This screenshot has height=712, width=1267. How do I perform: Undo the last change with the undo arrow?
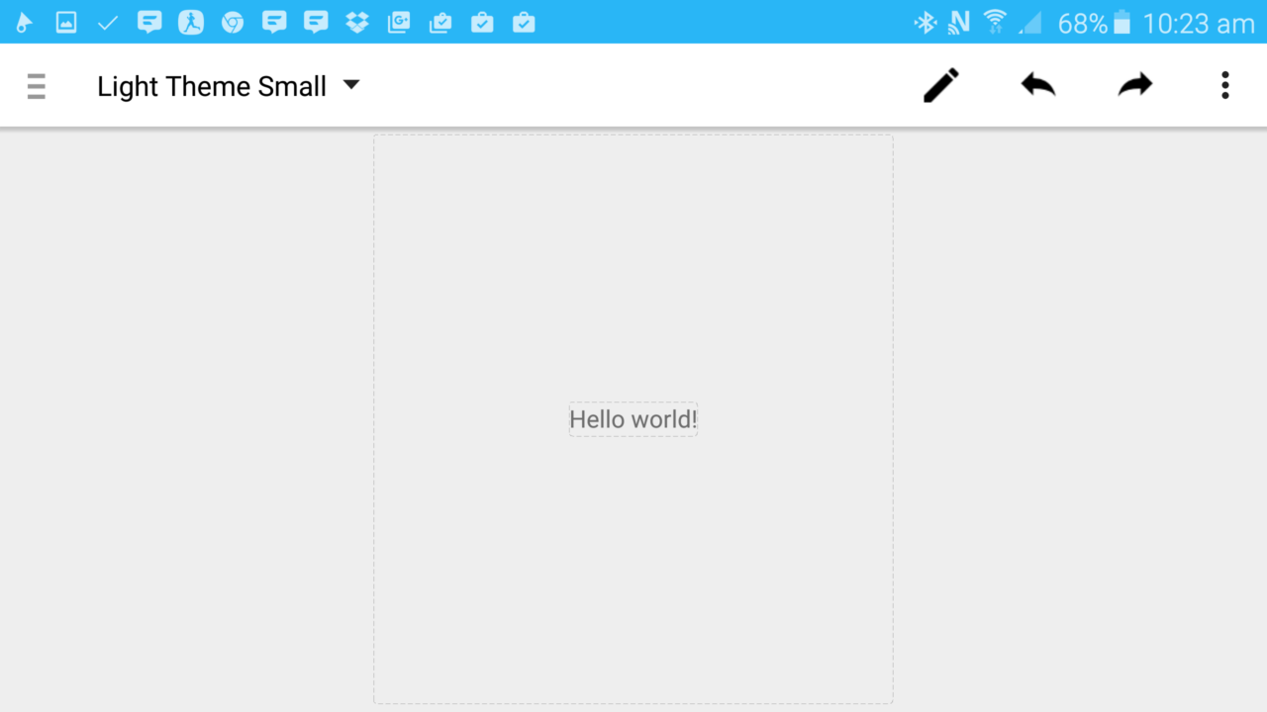coord(1037,85)
